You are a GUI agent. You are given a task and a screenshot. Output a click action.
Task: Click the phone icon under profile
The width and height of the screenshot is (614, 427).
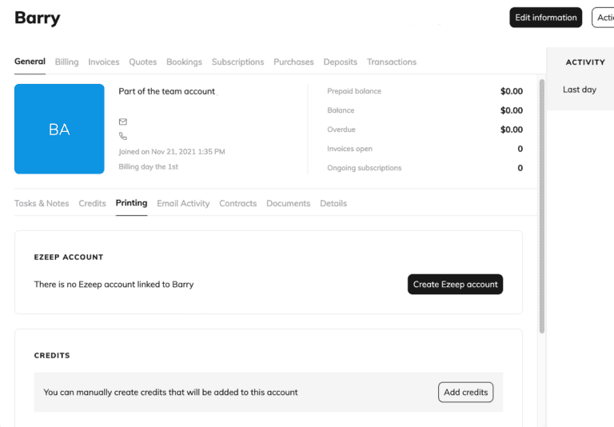(123, 137)
